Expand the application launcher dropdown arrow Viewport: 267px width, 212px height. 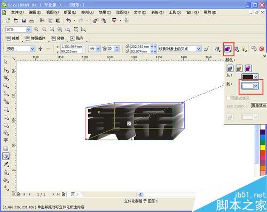(x=121, y=20)
